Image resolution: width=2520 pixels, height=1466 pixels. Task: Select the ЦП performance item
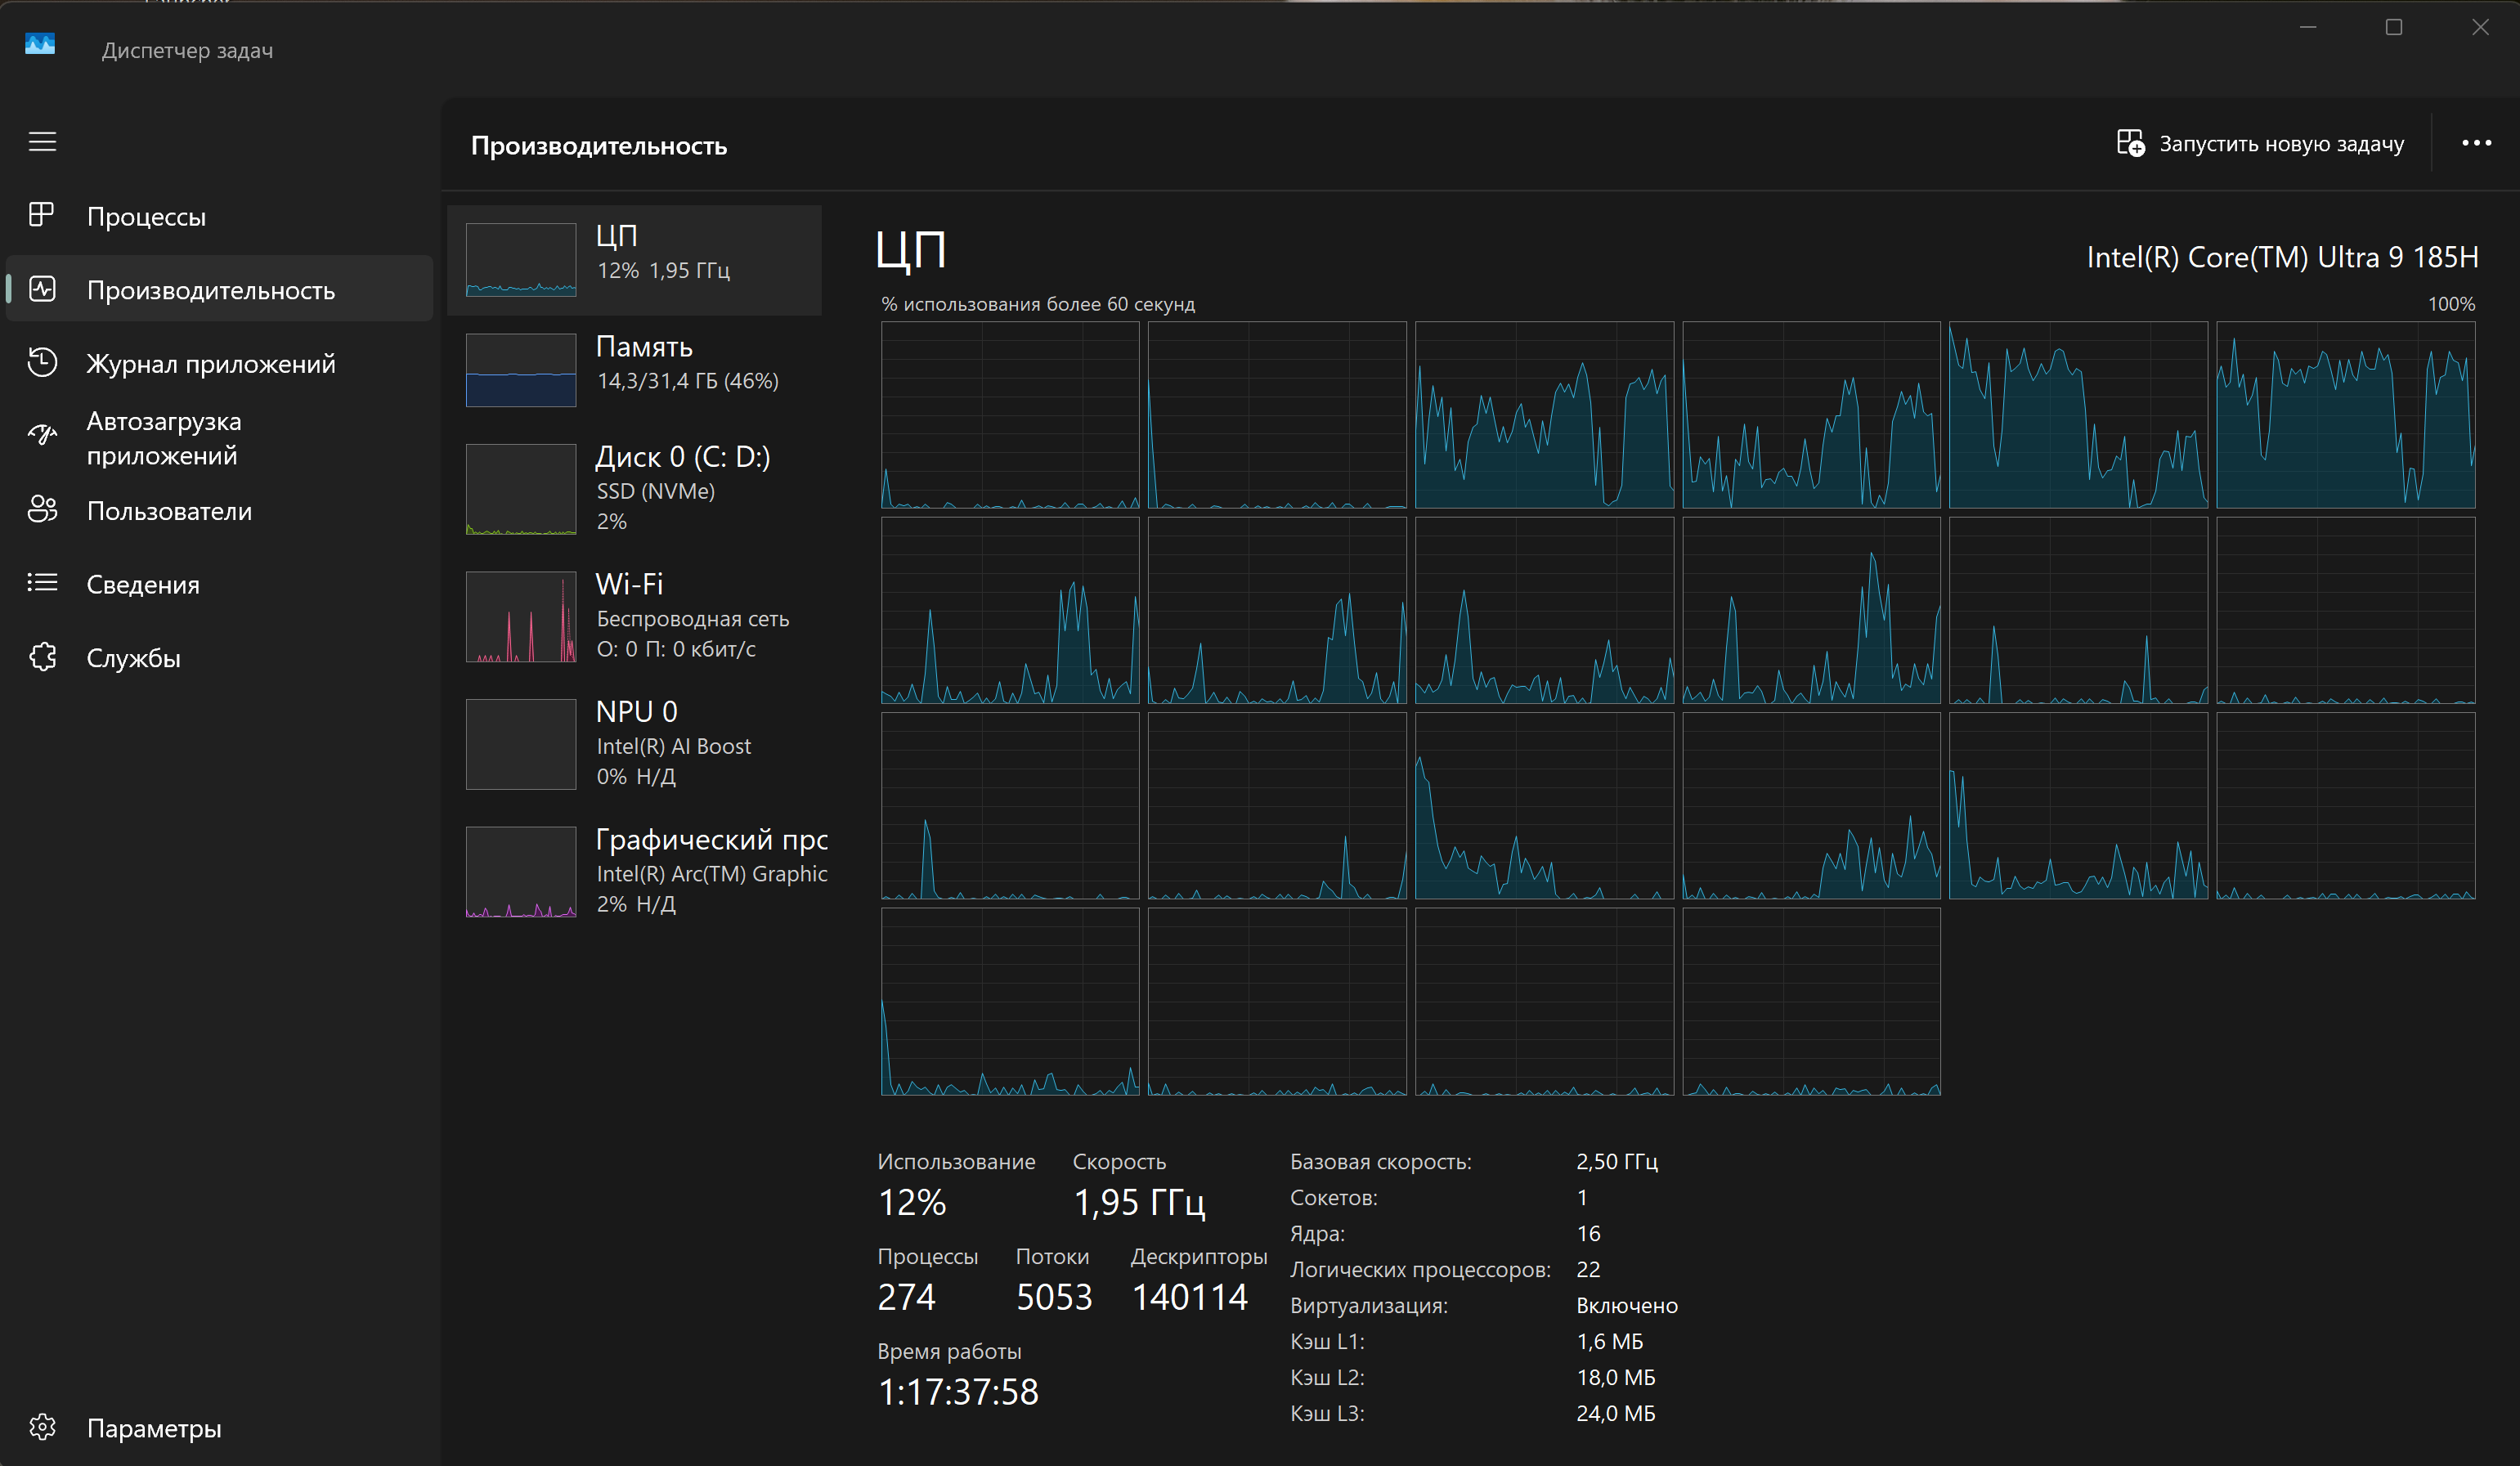[634, 260]
